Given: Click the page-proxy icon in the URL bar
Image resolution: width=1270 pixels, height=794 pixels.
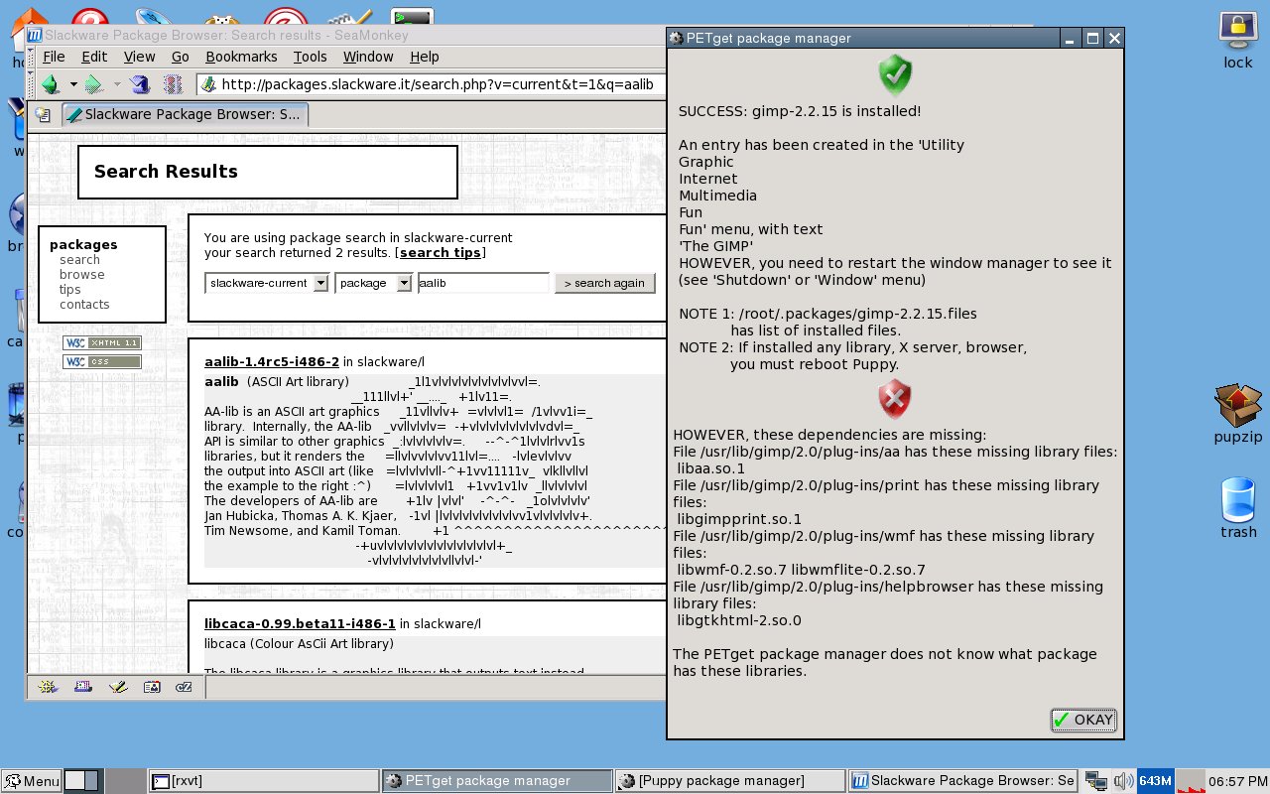Looking at the screenshot, I should [208, 84].
